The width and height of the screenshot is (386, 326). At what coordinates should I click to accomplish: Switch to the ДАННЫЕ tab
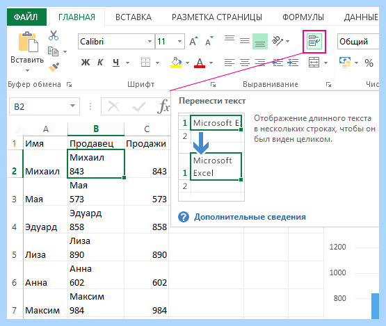point(361,17)
